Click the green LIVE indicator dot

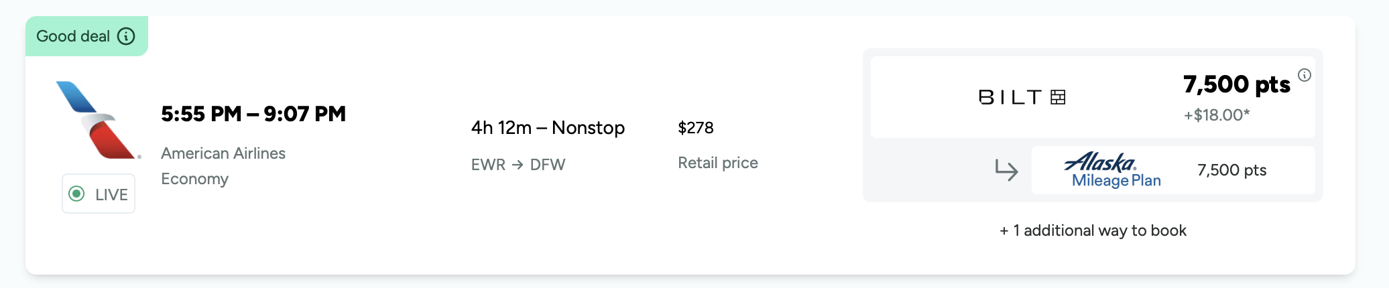pyautogui.click(x=77, y=194)
